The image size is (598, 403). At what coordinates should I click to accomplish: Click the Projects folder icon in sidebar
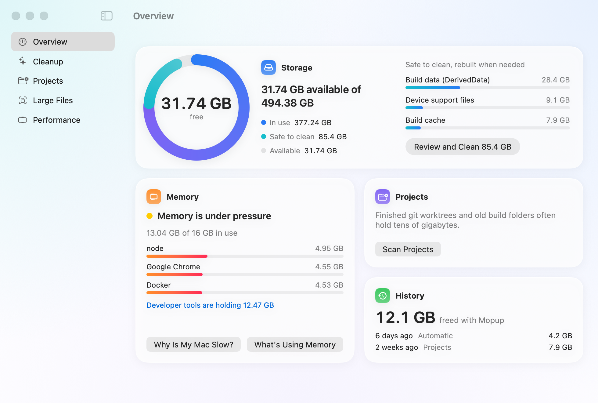point(23,81)
